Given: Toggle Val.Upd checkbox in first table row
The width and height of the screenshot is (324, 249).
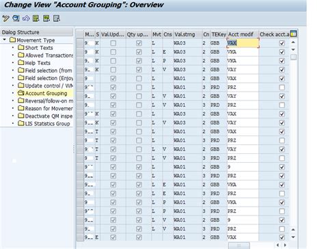Looking at the screenshot, I should pos(113,43).
